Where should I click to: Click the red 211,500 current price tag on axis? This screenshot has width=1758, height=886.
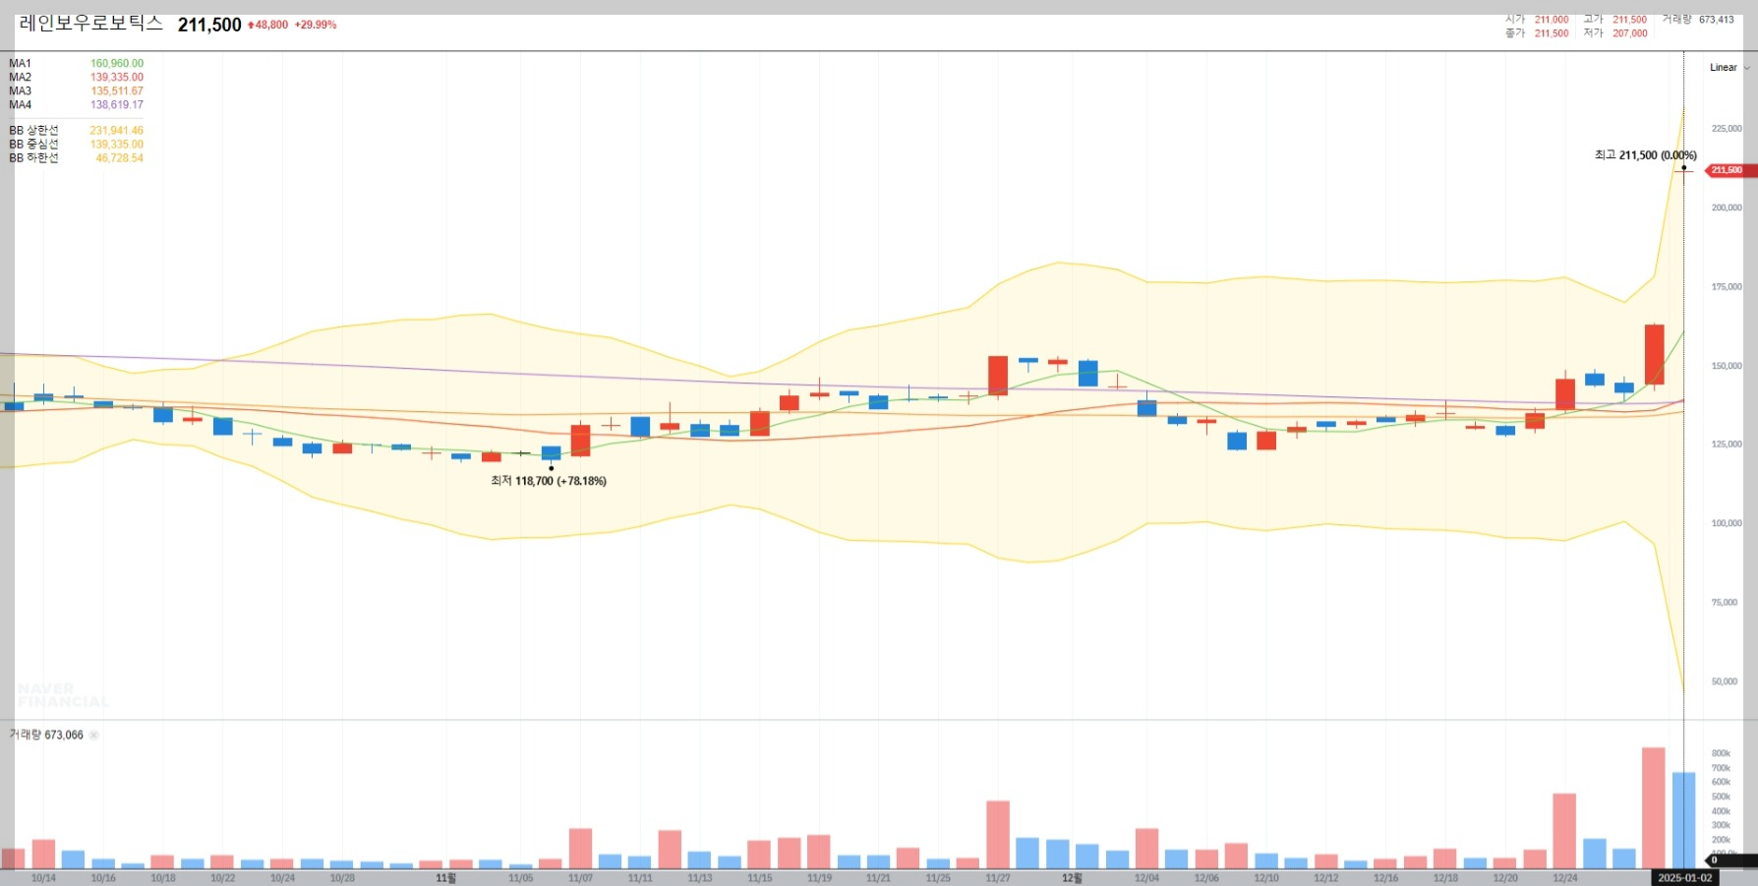1730,170
